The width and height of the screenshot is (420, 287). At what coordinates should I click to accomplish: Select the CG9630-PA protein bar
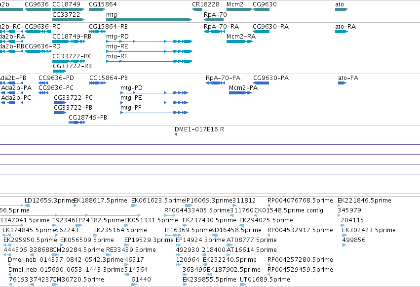click(261, 83)
